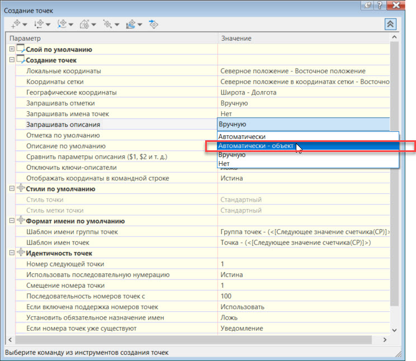Select the Miscellaneous manual point creation tool

coord(16,25)
